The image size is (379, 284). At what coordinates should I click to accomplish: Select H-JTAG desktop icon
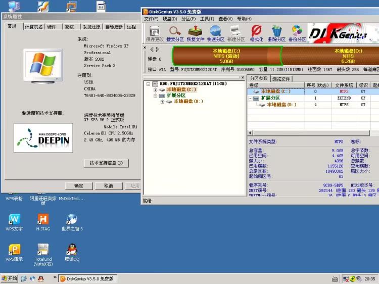tap(43, 222)
